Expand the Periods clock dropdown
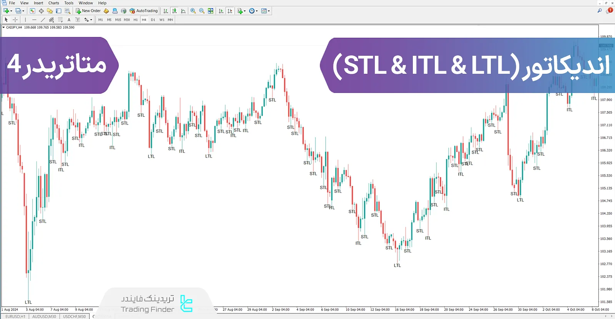Screen dimensions: 615x319 257,11
